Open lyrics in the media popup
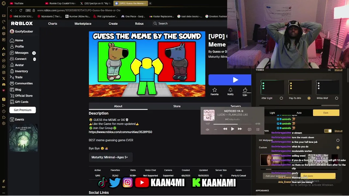 pos(249,129)
